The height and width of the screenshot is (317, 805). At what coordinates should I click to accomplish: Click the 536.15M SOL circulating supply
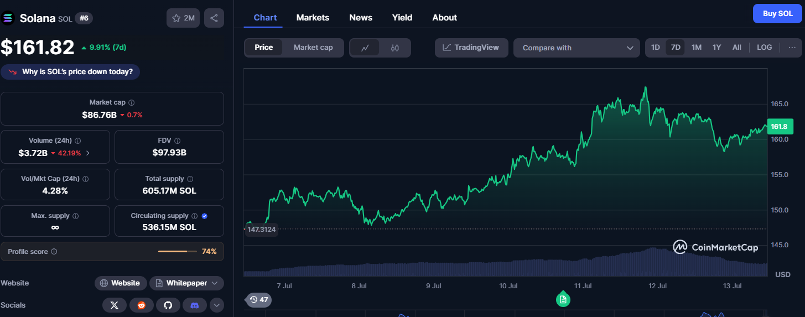[x=169, y=227]
